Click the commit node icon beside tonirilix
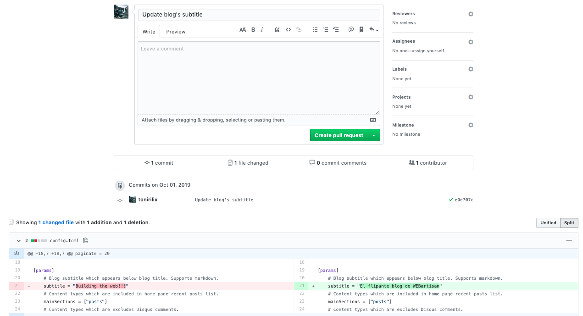Viewport: 583px width, 316px height. tap(120, 200)
